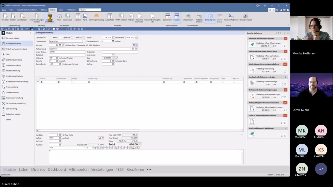Open the Umsatz-Forecast view

coord(246,17)
